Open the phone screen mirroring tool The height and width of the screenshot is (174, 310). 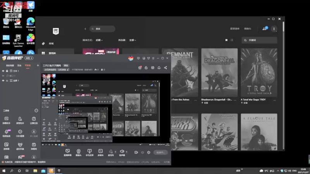pyautogui.click(x=90, y=152)
